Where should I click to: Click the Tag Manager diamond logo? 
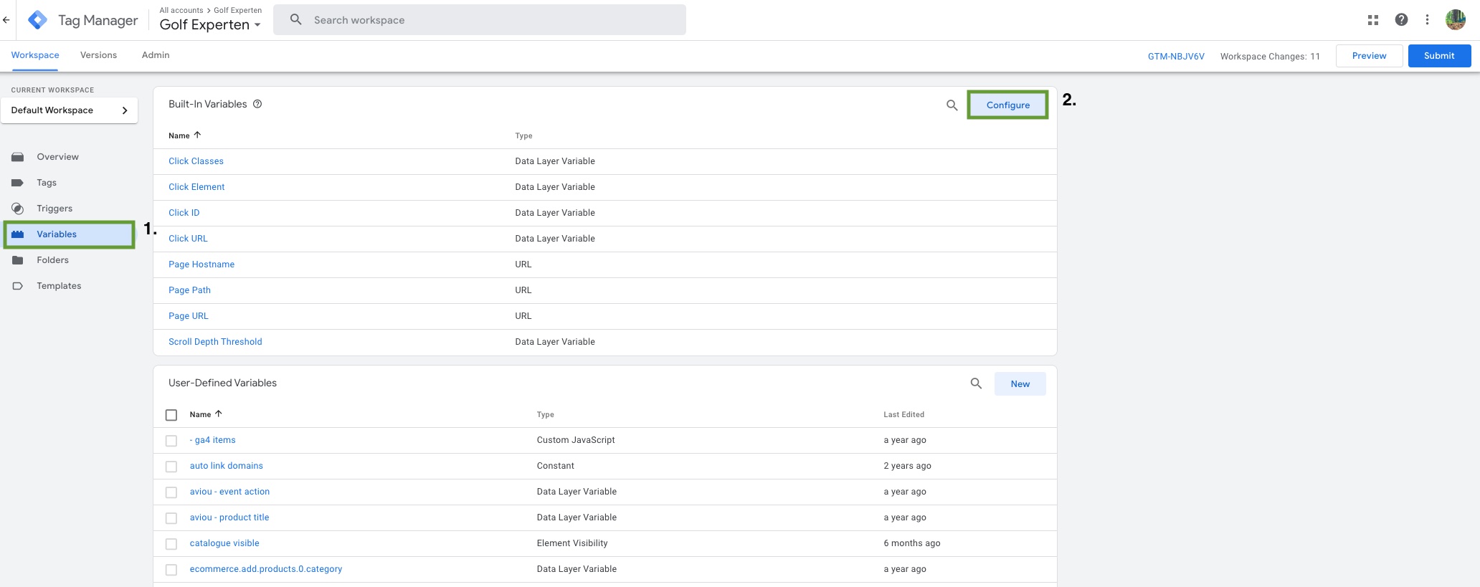(37, 20)
